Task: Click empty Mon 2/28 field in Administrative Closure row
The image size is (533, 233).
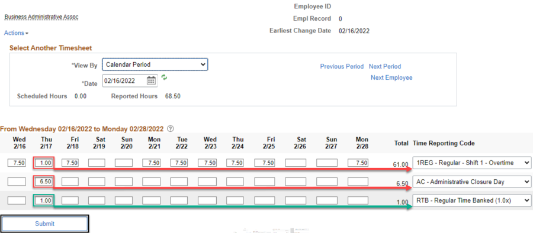Action: 358,182
